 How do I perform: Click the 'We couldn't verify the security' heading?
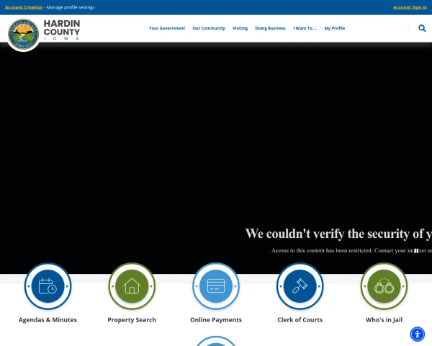tap(338, 234)
